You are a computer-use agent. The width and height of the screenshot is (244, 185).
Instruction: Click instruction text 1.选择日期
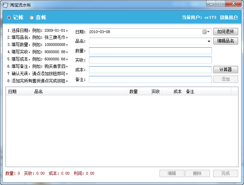[38, 30]
